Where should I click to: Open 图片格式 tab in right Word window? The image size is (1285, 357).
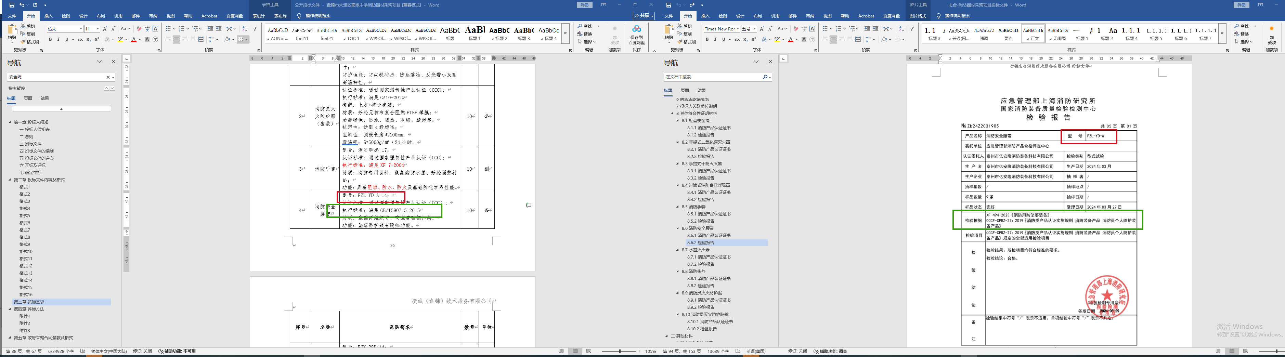pyautogui.click(x=918, y=16)
